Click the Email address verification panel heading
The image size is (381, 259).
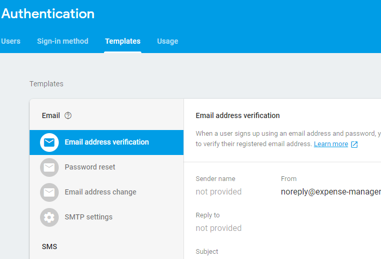238,115
